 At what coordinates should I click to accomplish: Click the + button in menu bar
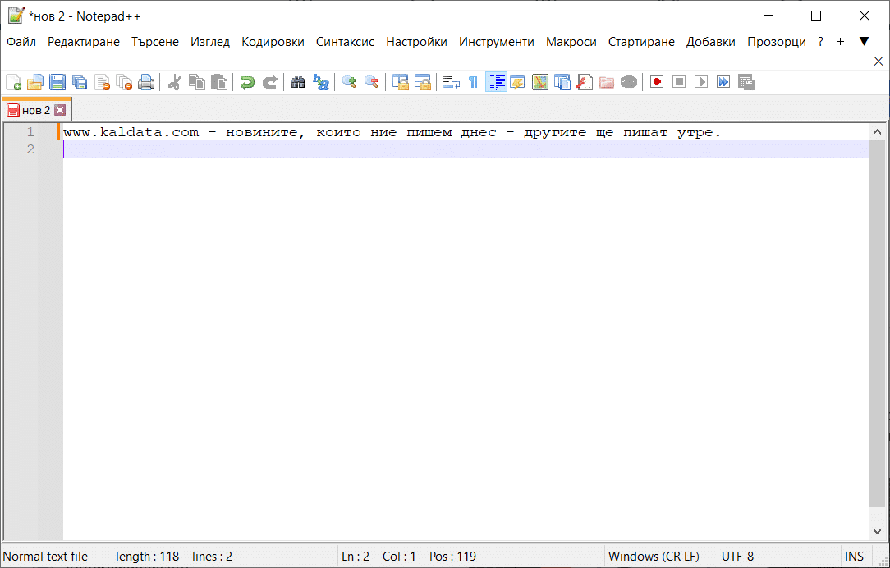[840, 42]
